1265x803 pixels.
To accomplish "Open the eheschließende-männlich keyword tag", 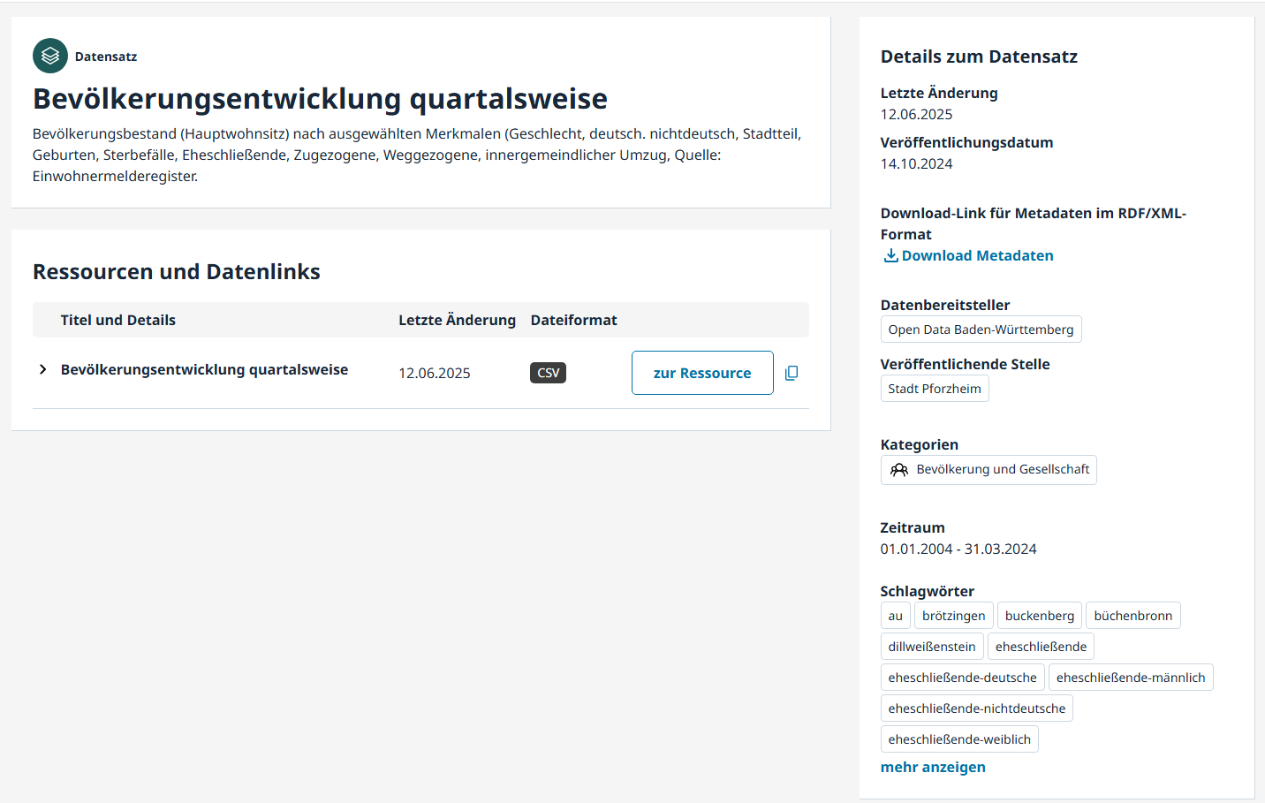I will click(1130, 678).
